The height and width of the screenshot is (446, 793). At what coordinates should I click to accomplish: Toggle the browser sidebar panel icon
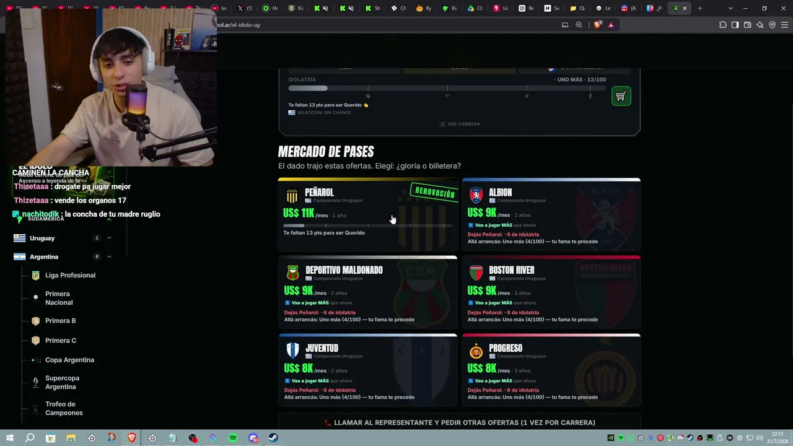[x=735, y=25]
